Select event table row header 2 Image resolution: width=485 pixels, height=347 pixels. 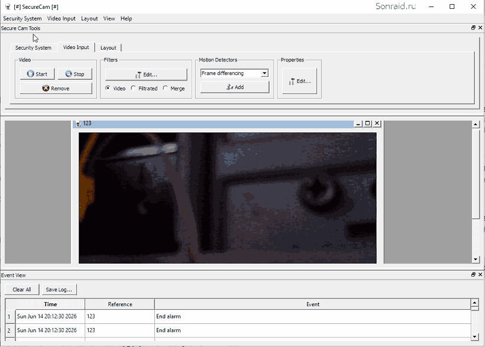coord(9,330)
